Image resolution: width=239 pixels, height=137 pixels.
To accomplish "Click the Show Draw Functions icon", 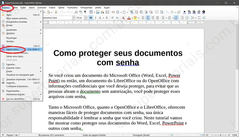I will pyautogui.click(x=179, y=12).
